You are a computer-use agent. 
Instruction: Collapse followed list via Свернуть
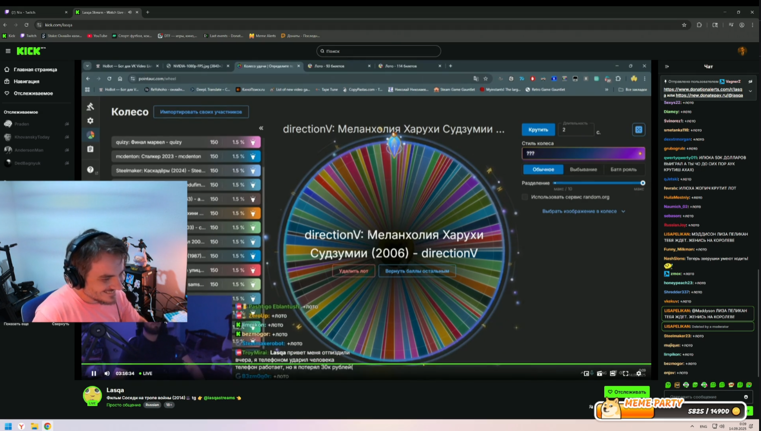[60, 324]
